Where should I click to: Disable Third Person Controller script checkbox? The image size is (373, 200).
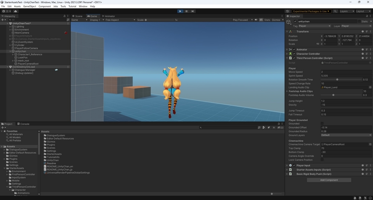[294, 58]
